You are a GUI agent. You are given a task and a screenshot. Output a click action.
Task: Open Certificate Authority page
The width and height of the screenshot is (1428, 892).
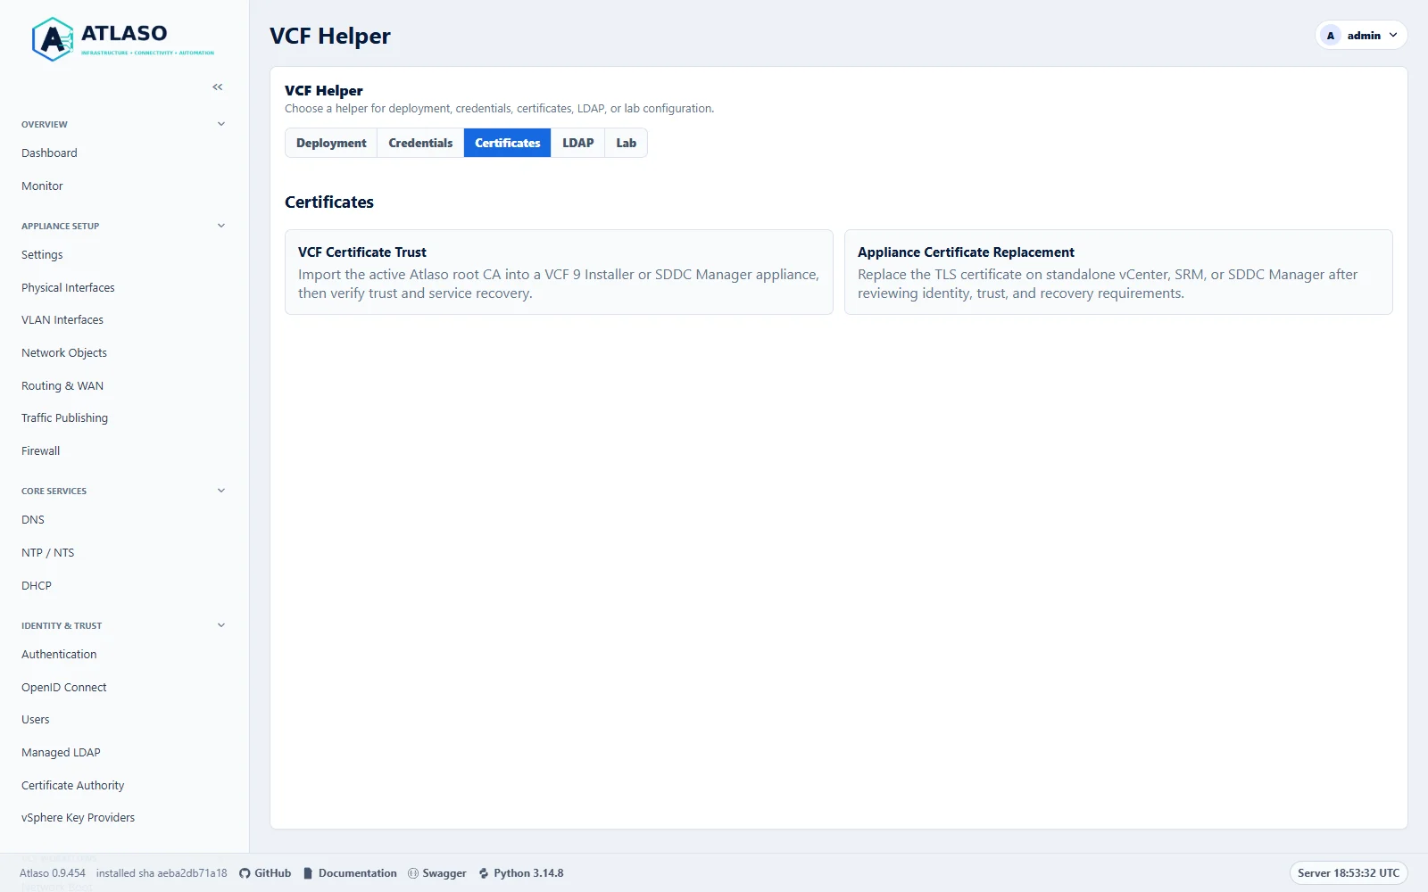coord(73,786)
